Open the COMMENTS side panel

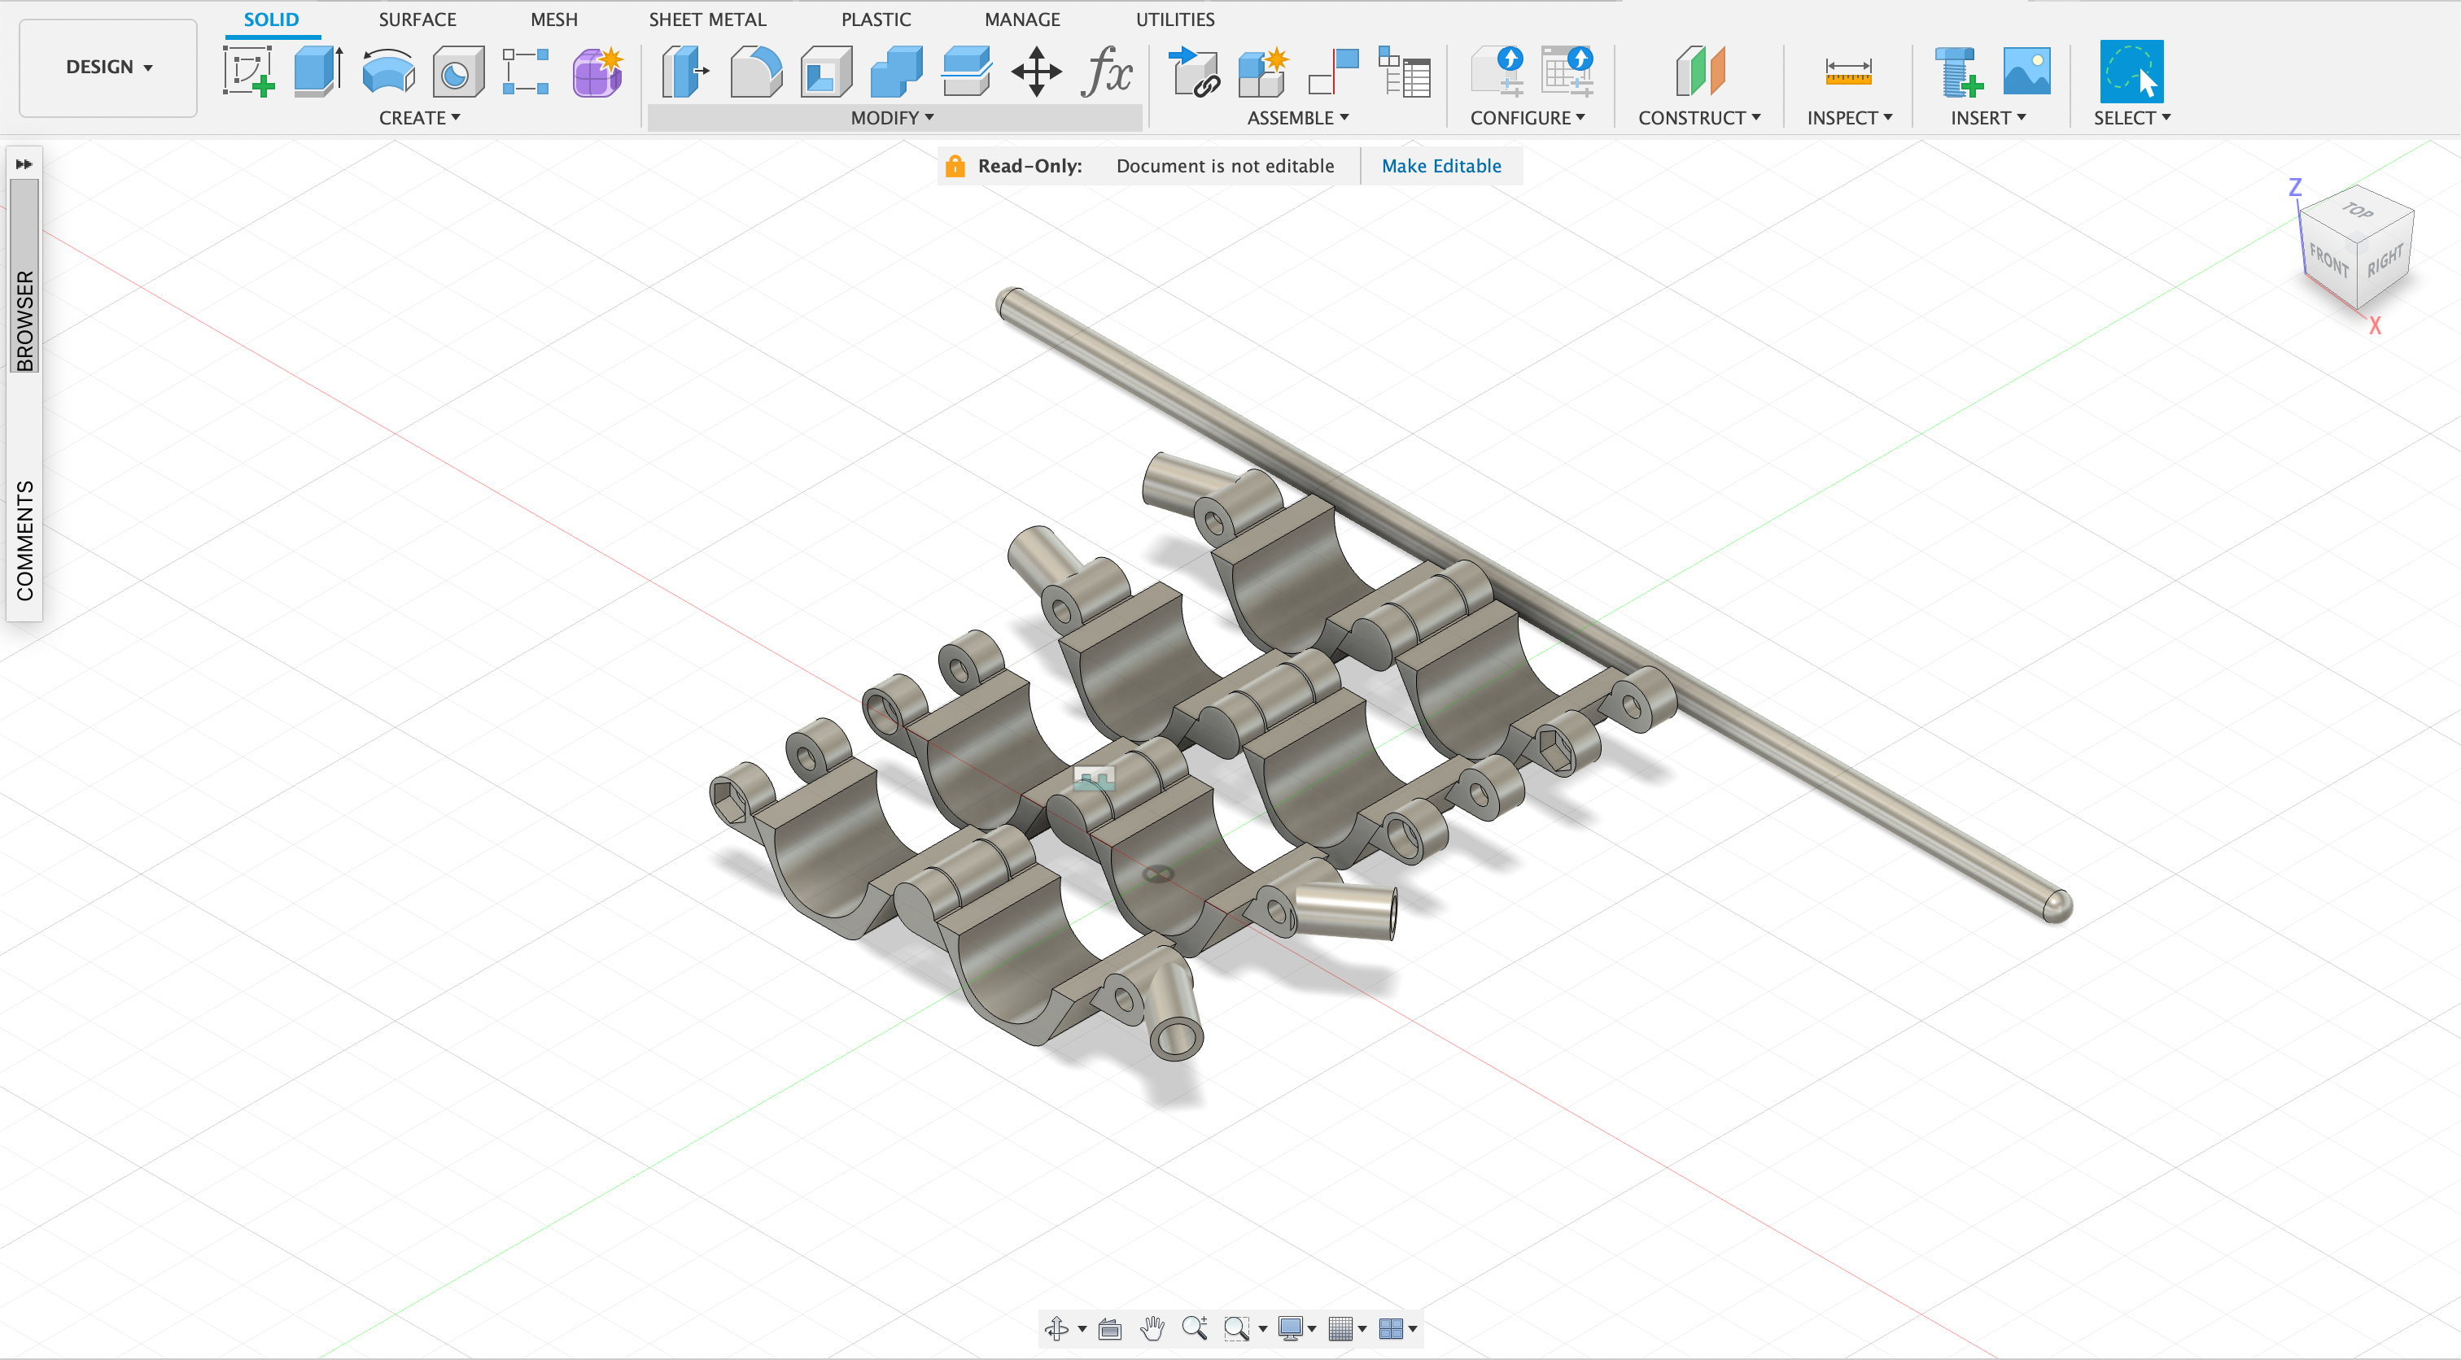click(x=24, y=541)
